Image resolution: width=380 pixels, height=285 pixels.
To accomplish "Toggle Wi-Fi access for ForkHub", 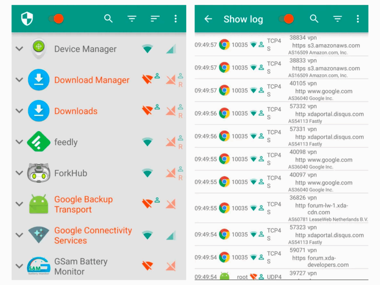I will pyautogui.click(x=147, y=173).
